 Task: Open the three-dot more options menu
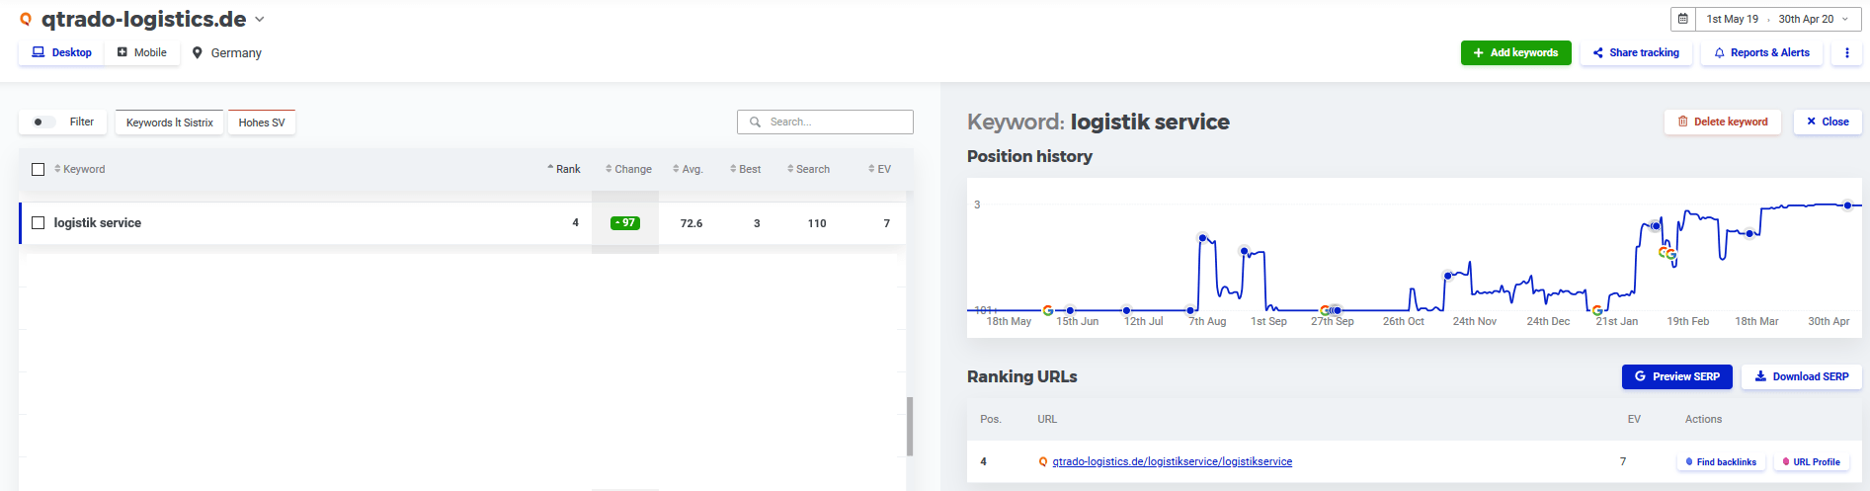point(1846,52)
